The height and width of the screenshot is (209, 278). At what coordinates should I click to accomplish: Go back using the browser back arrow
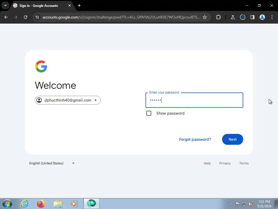click(x=6, y=17)
